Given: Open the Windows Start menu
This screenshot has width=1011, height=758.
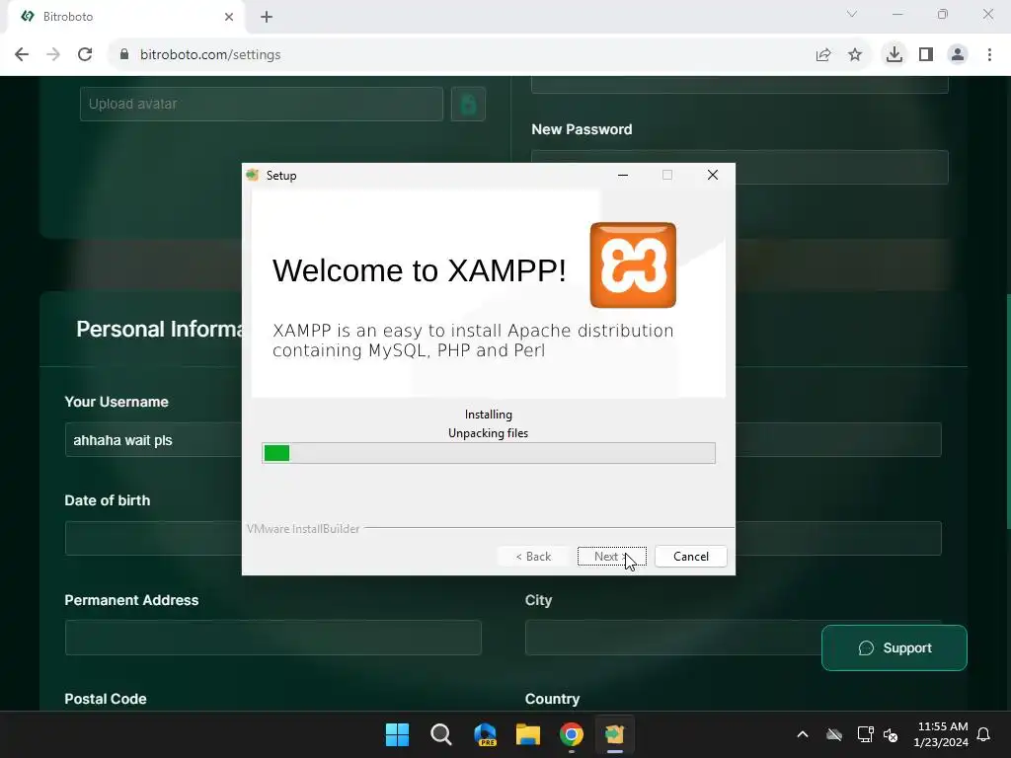Looking at the screenshot, I should click(397, 734).
